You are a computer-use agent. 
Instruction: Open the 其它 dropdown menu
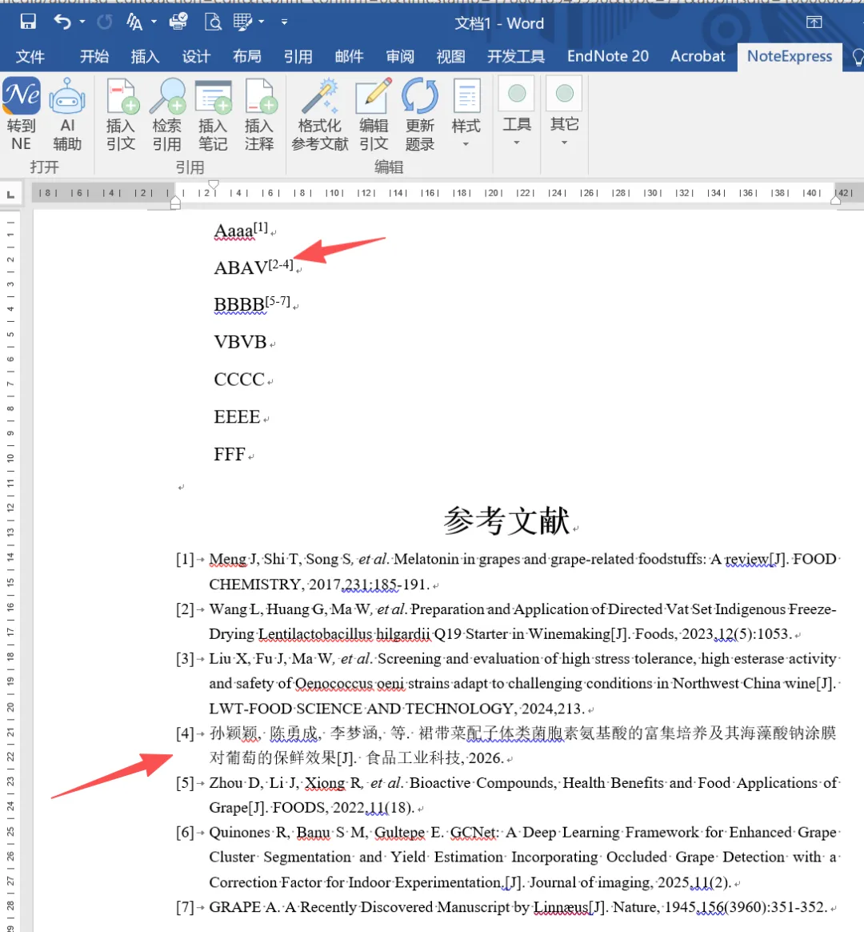(564, 113)
